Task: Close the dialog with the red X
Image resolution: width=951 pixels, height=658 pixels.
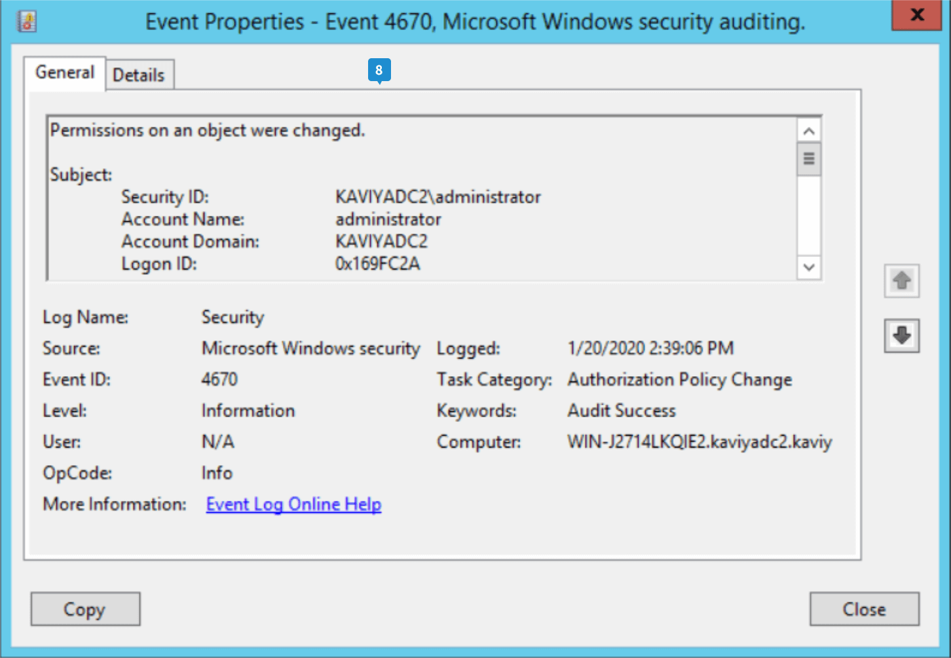Action: [917, 15]
